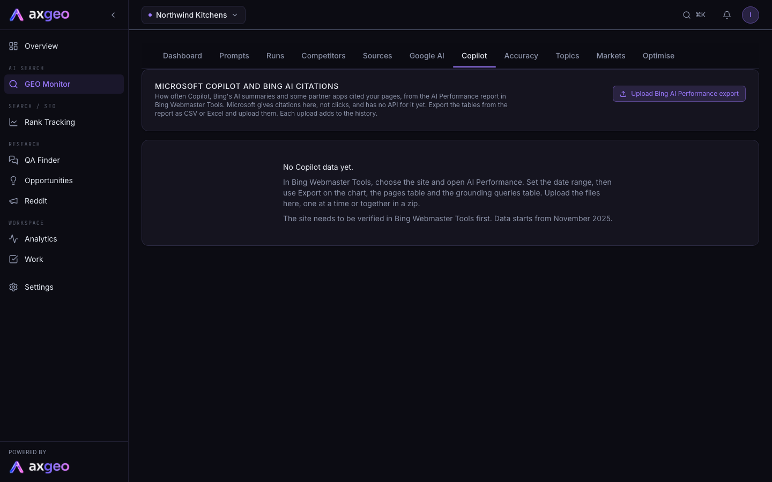The height and width of the screenshot is (482, 772).
Task: Click the "No Copilot data yet." heading
Action: pyautogui.click(x=318, y=167)
